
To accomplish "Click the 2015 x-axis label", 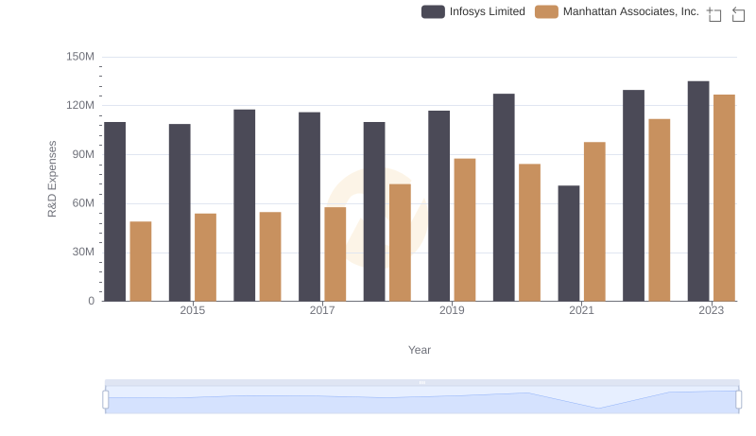I will tap(193, 310).
